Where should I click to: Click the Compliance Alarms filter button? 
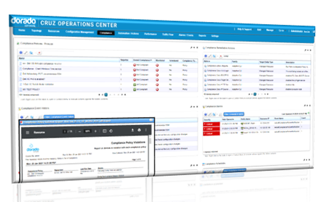point(234,114)
